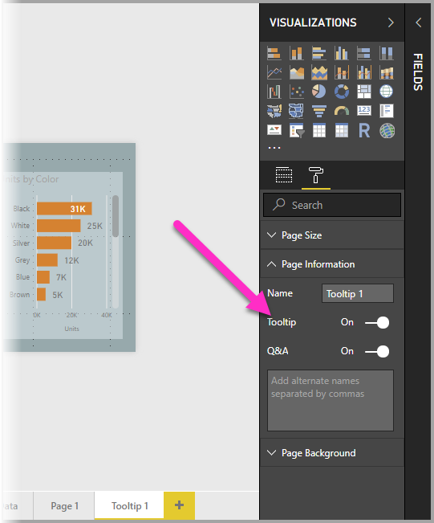
Task: Expand the Fields pane with the chevron
Action: coord(419,22)
